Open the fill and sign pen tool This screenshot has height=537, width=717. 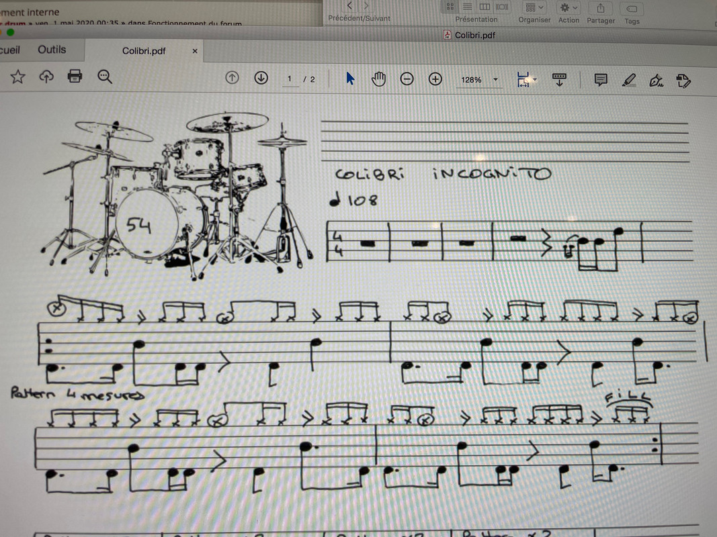coord(657,81)
